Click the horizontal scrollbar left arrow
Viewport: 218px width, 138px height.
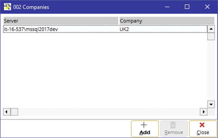pyautogui.click(x=7, y=112)
